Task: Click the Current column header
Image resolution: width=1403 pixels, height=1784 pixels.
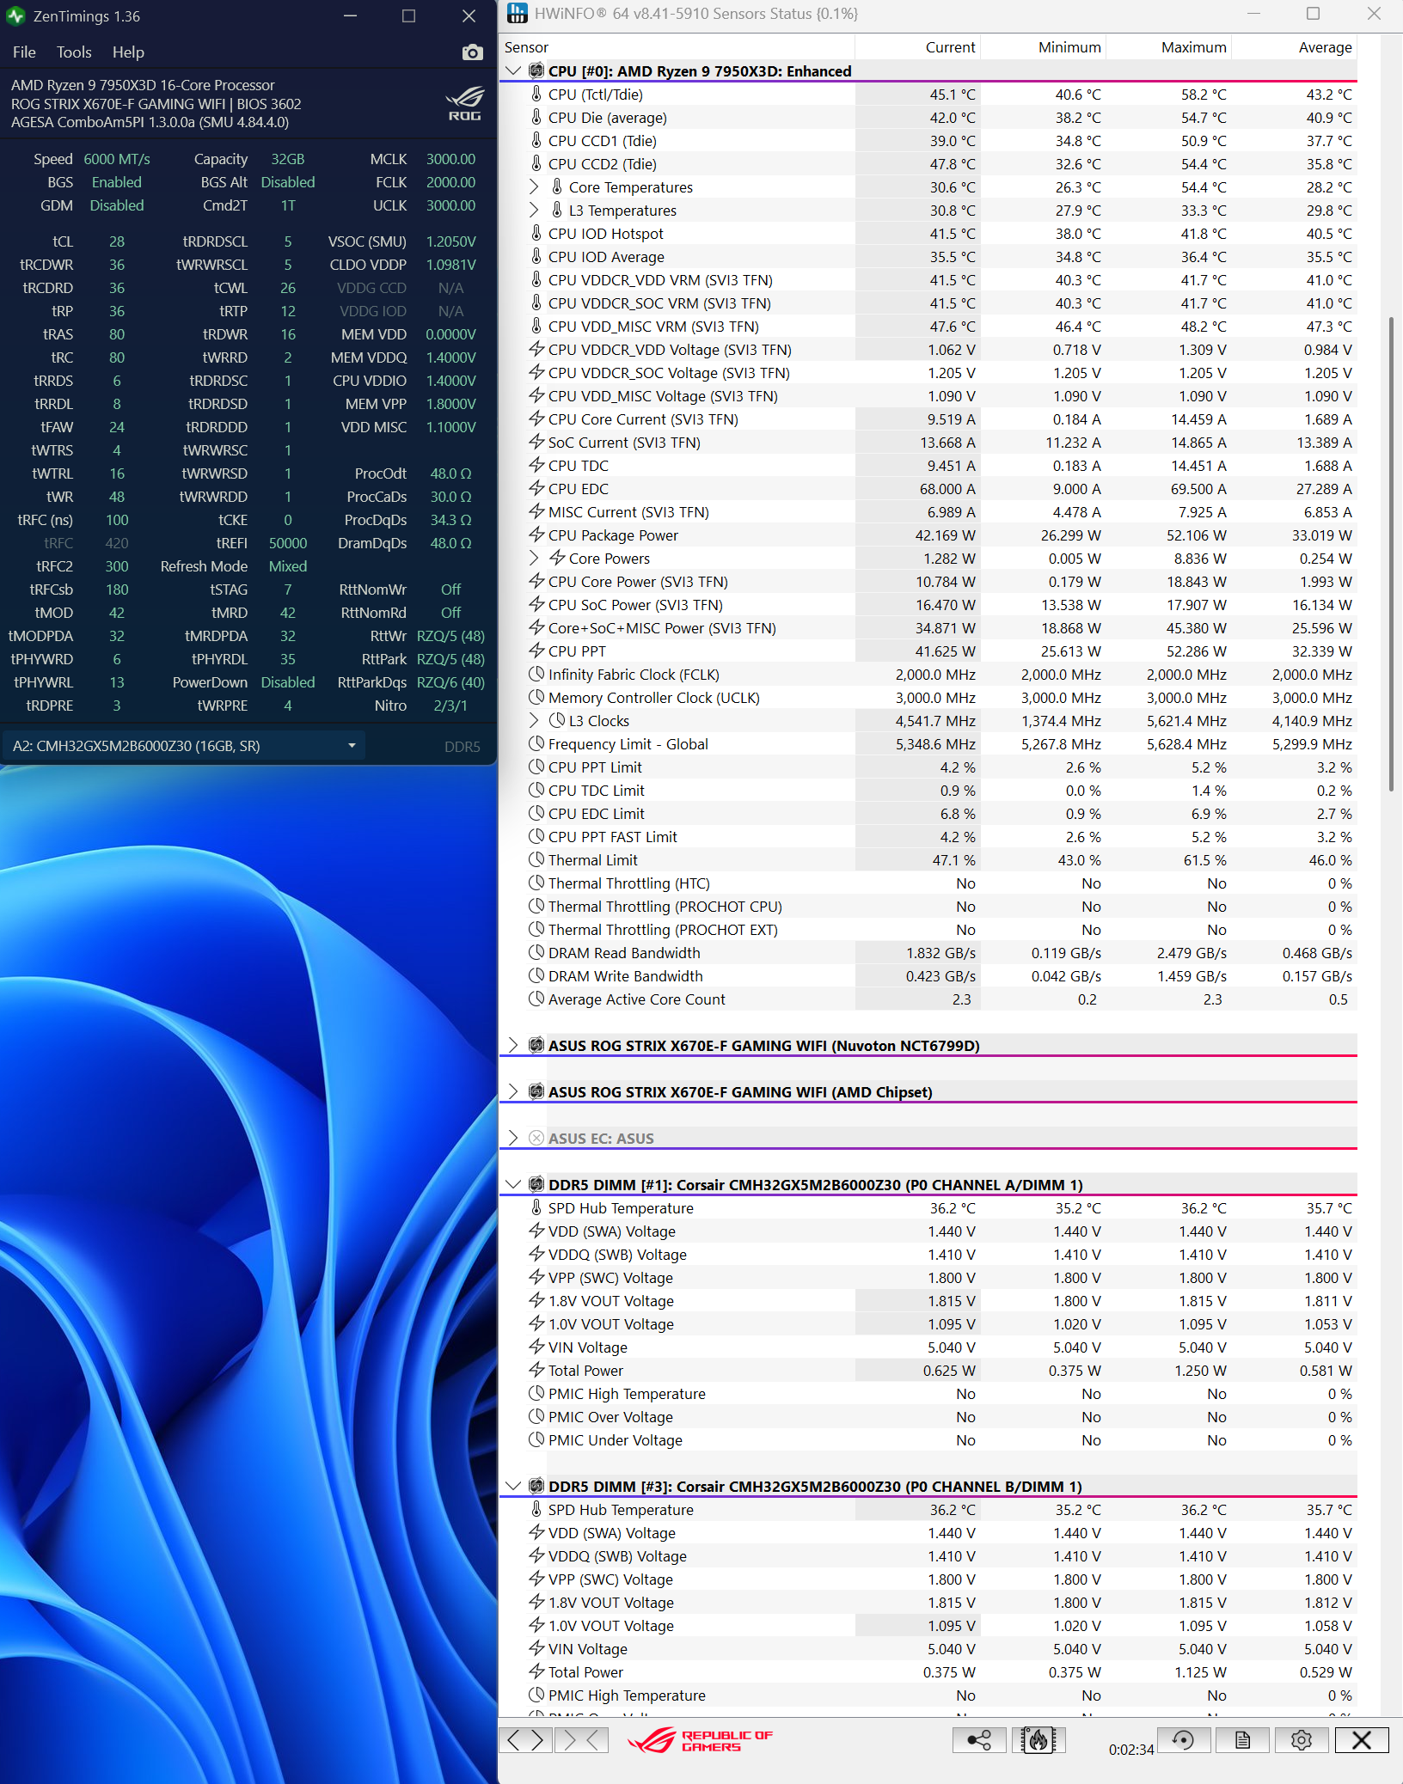Action: (917, 47)
